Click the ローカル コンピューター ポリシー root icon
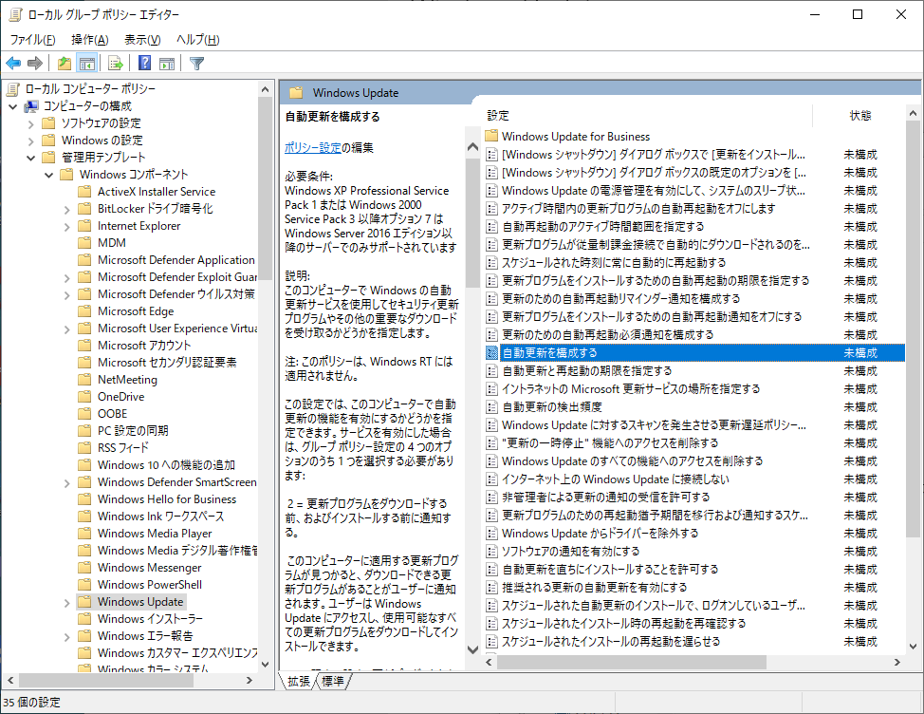 click(x=13, y=89)
